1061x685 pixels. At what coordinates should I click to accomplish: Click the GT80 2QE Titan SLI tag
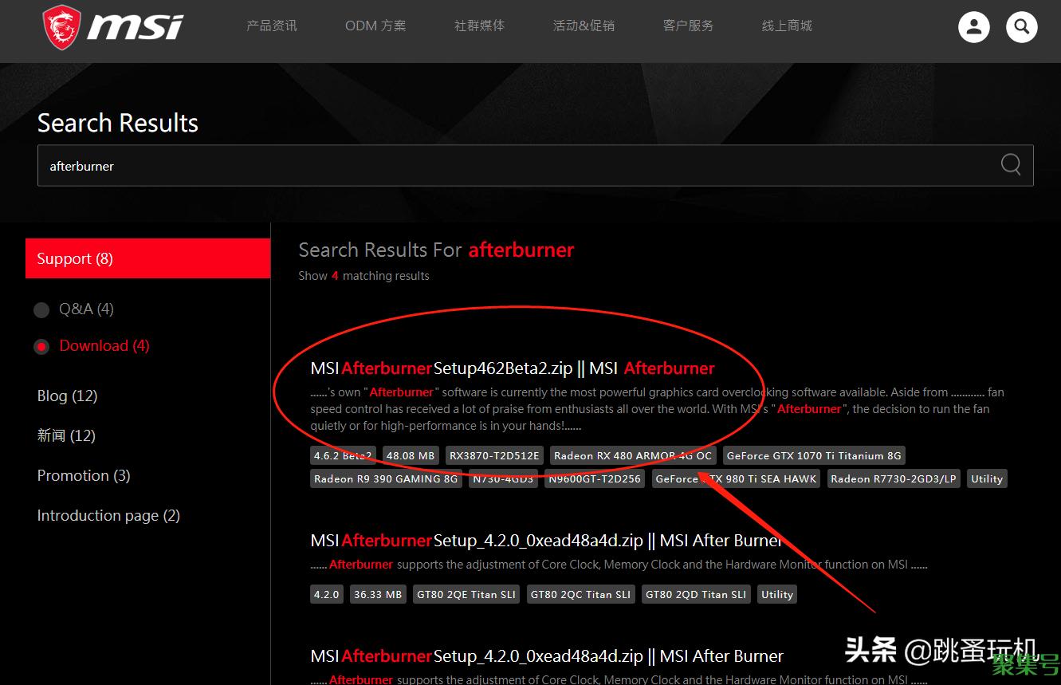pyautogui.click(x=466, y=594)
